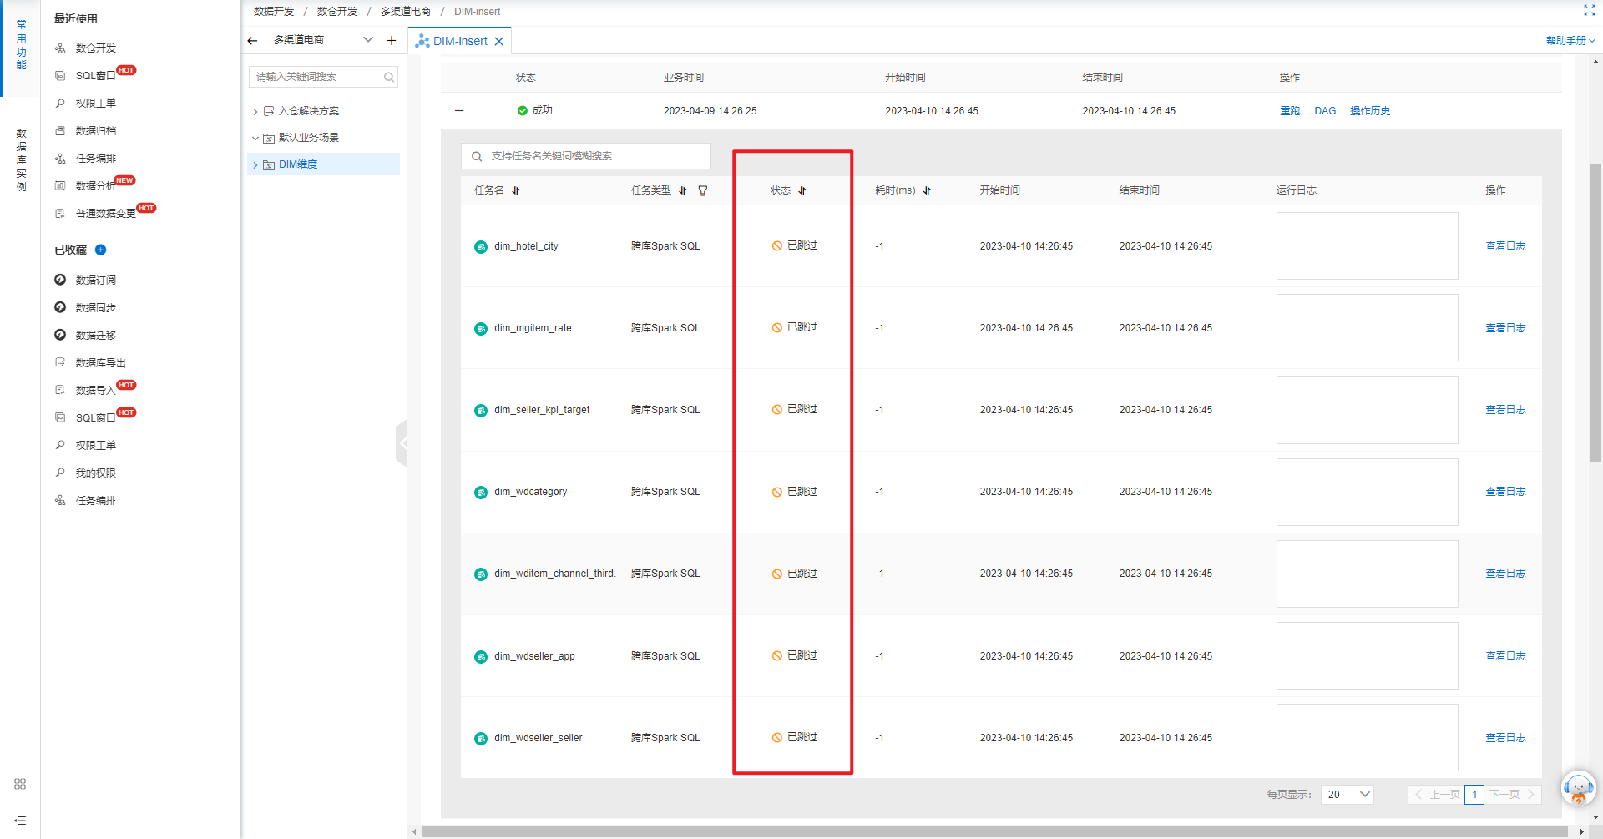The height and width of the screenshot is (839, 1603).
Task: Click 多渠道电商 in breadcrumb
Action: tap(406, 12)
